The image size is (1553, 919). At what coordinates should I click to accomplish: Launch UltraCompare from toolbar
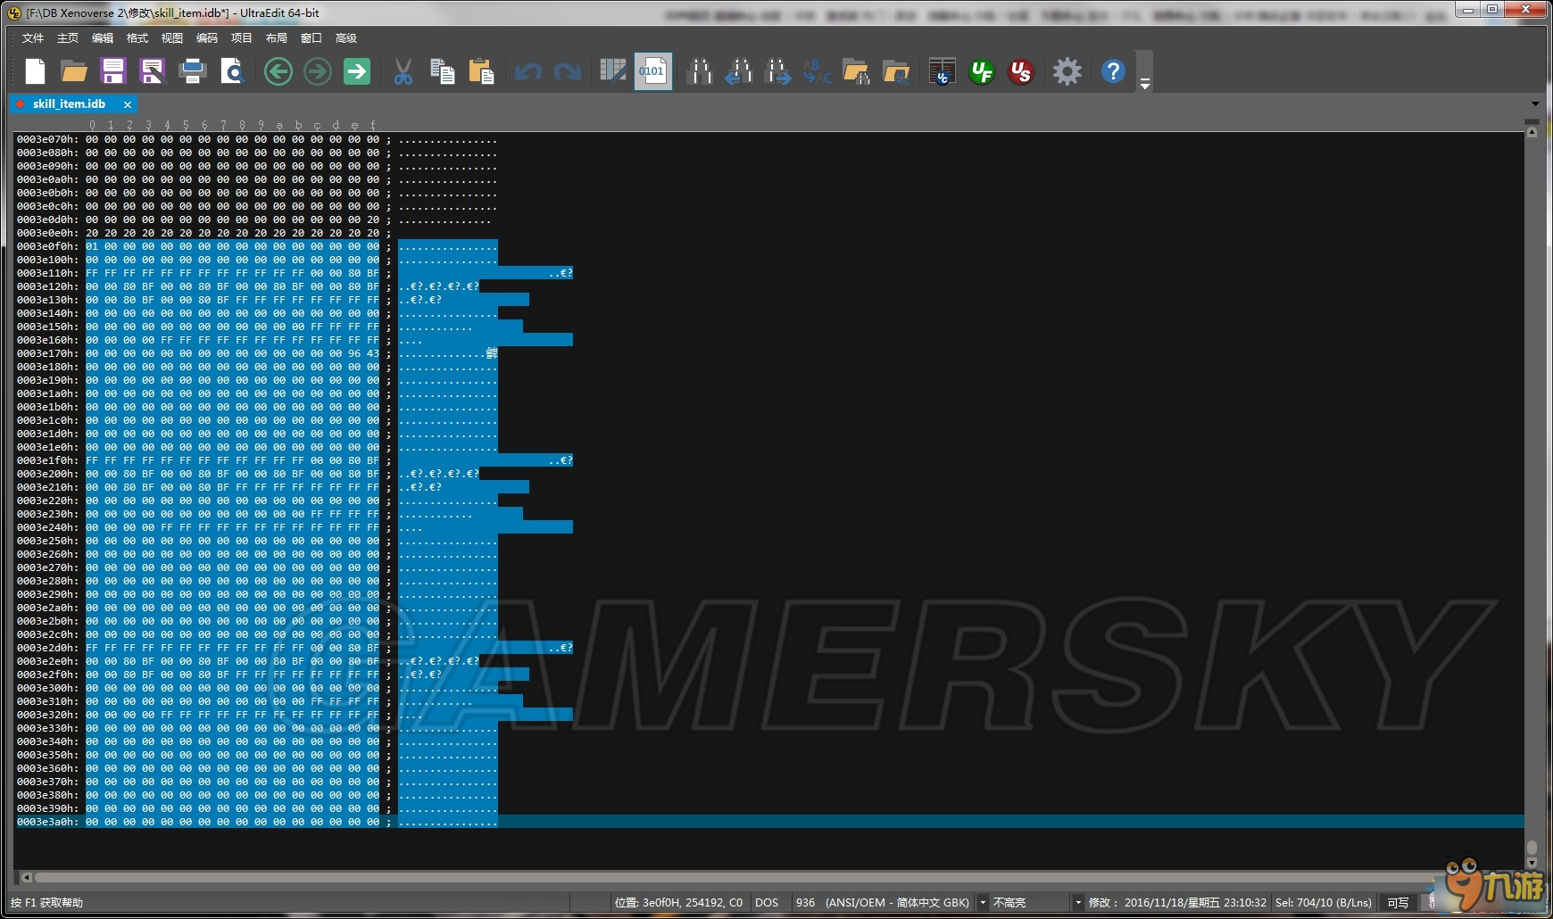point(942,71)
